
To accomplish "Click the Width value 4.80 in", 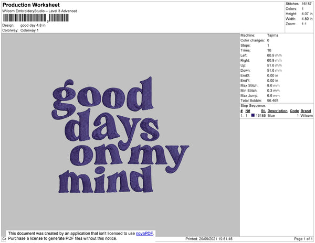I will [307, 19].
